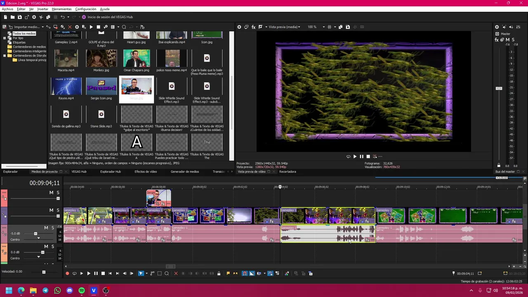Open the Insertar menu
This screenshot has height=297, width=528.
pos(43,9)
